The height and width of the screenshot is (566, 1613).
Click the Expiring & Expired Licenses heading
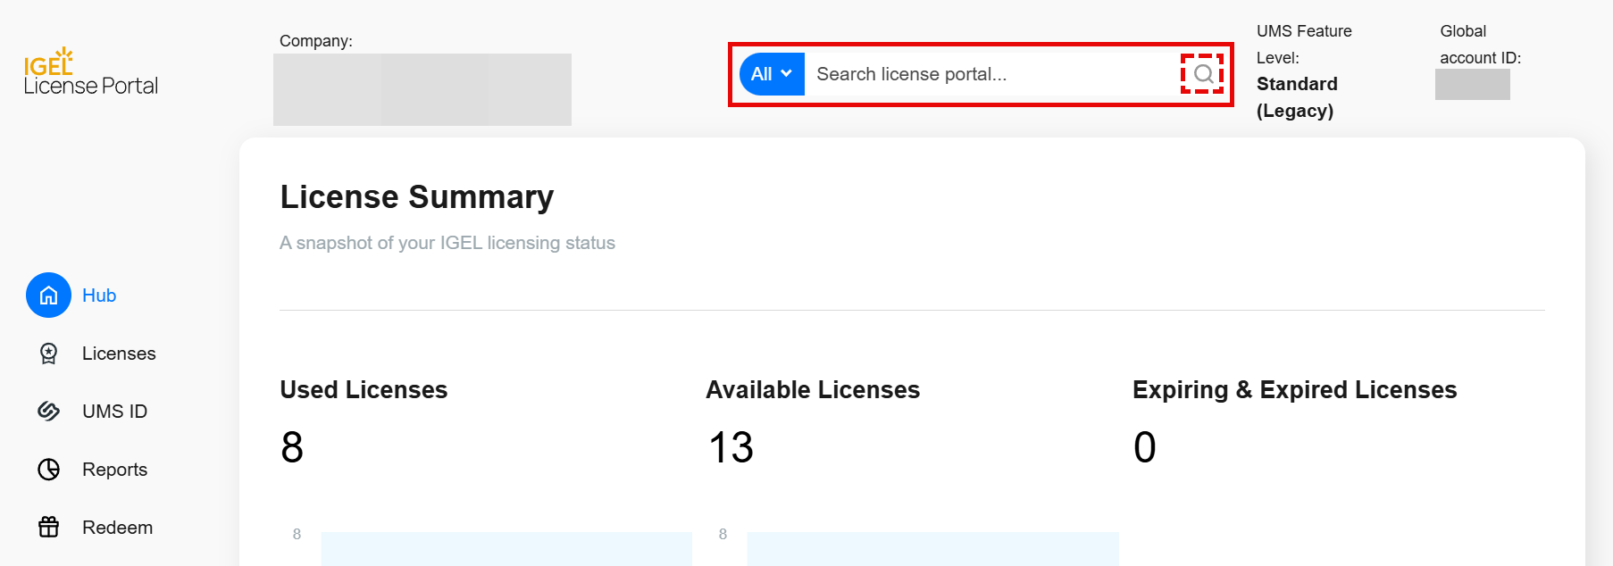pos(1294,389)
